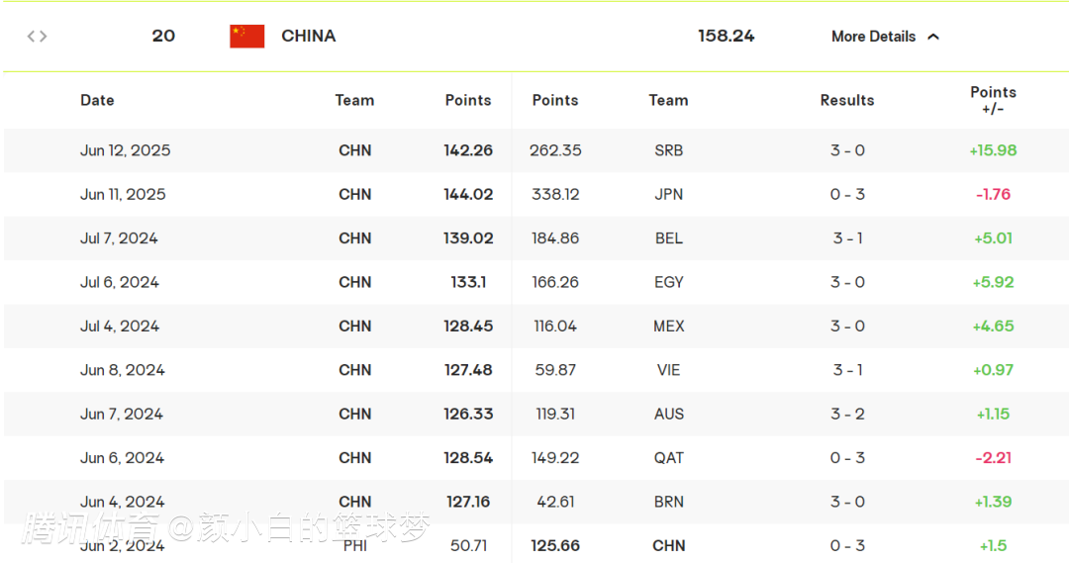The image size is (1069, 563).
Task: Click the BEL team entry
Action: (668, 238)
